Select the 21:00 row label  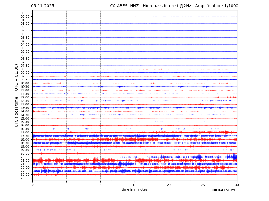coord(25,161)
